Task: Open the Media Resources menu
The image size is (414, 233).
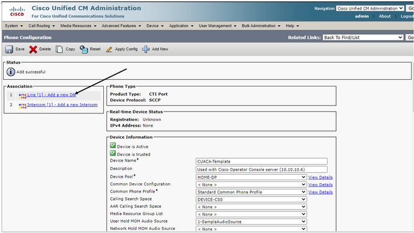Action: click(78, 26)
